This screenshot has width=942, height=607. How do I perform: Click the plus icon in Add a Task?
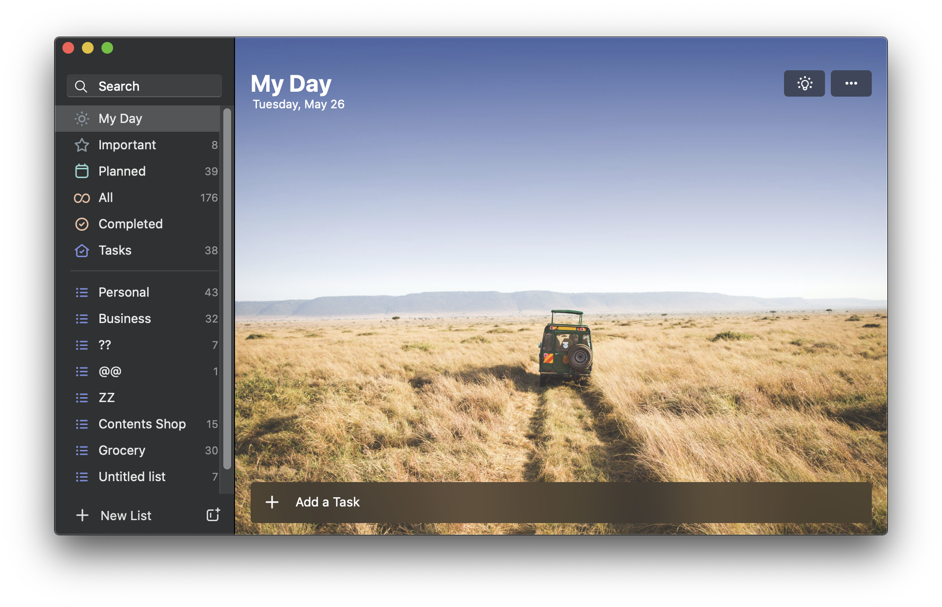(272, 502)
